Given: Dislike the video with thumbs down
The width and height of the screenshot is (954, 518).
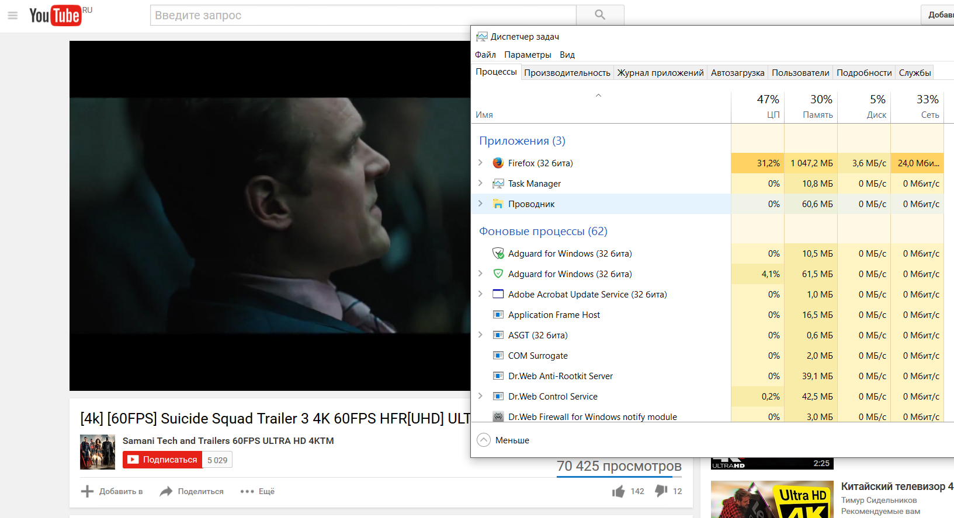Looking at the screenshot, I should [661, 491].
